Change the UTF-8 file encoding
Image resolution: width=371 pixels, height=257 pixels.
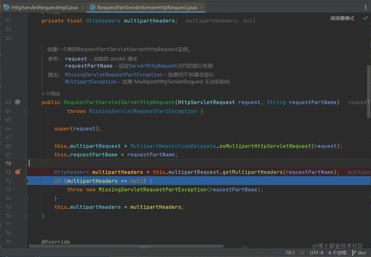tap(316, 253)
